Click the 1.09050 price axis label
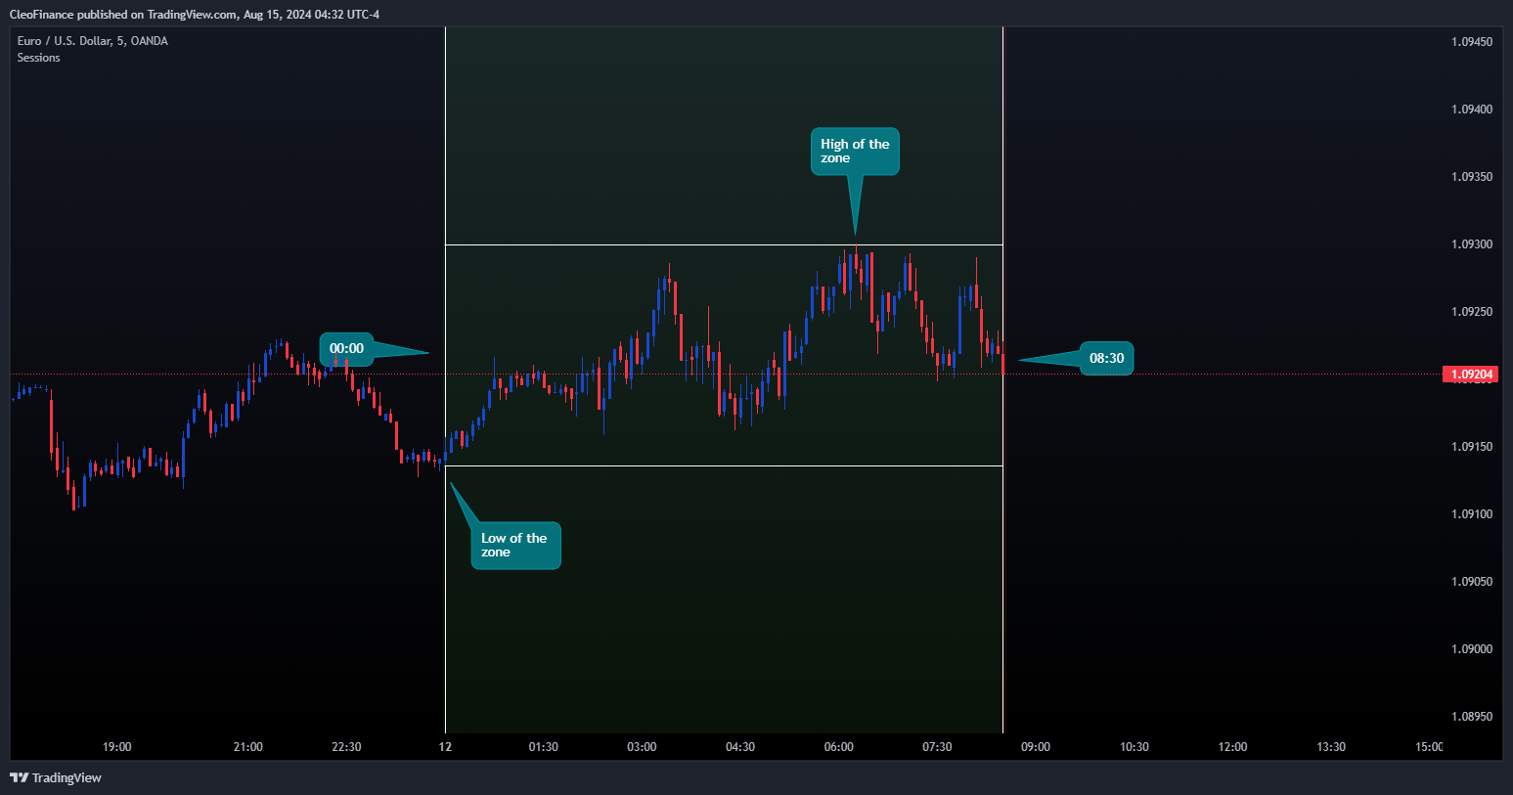Screen dimensions: 1513x795 1472,582
